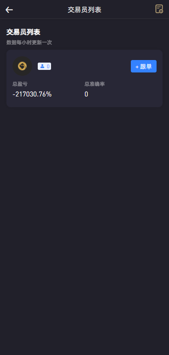
Task: Click the follower person icon badge
Action: [42, 66]
